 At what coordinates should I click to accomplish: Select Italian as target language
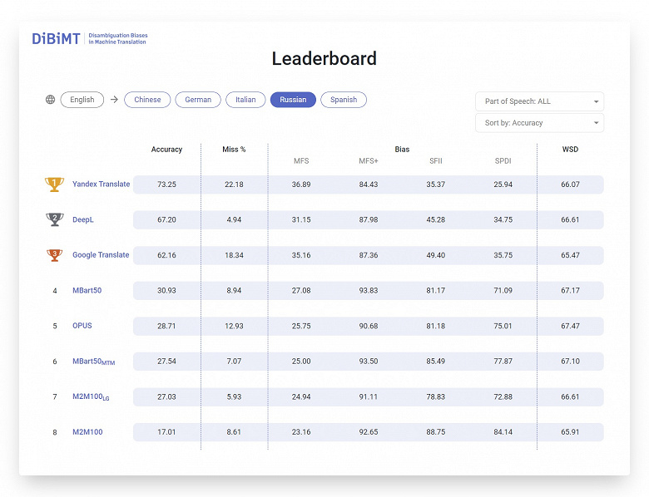tap(245, 100)
